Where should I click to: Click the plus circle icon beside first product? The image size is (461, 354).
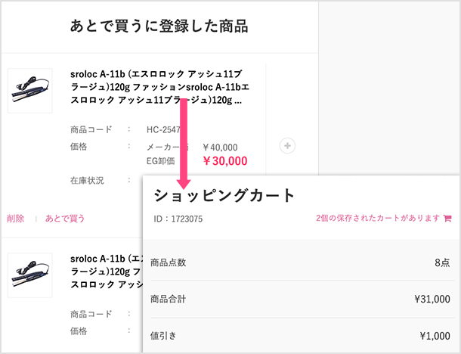(x=287, y=146)
